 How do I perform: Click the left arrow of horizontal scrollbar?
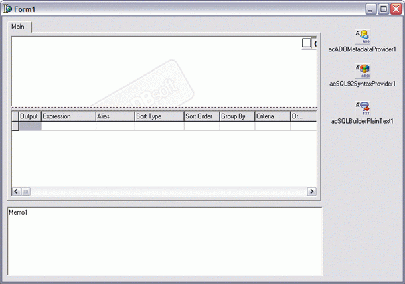point(16,192)
